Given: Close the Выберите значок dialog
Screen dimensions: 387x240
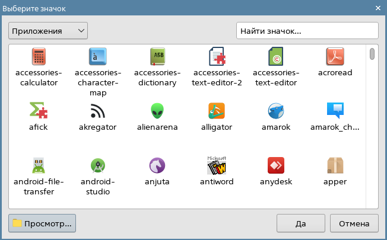Looking at the screenshot, I should [378, 8].
